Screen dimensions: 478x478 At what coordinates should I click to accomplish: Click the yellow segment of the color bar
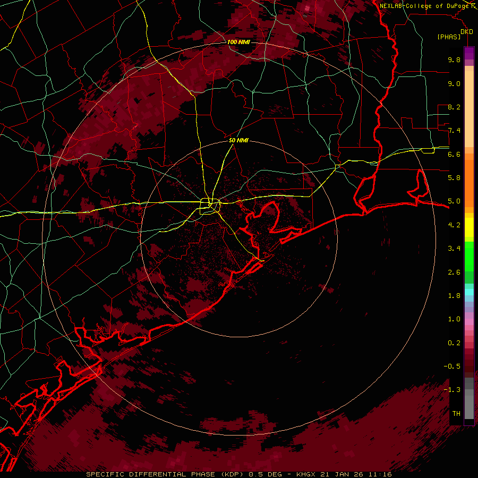pyautogui.click(x=469, y=227)
